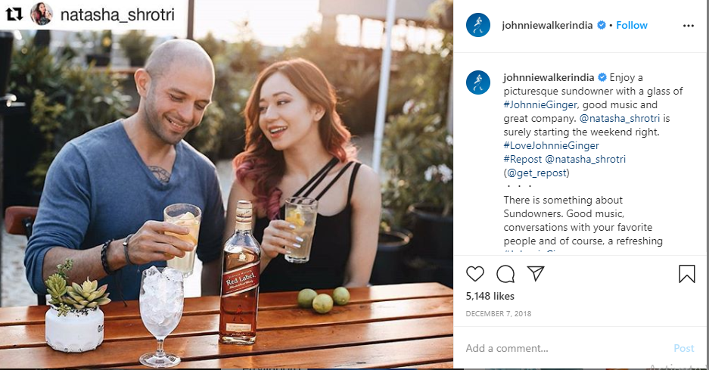Visit @natasha_shrotri mention after 'great company'
The image size is (709, 370).
pyautogui.click(x=620, y=119)
